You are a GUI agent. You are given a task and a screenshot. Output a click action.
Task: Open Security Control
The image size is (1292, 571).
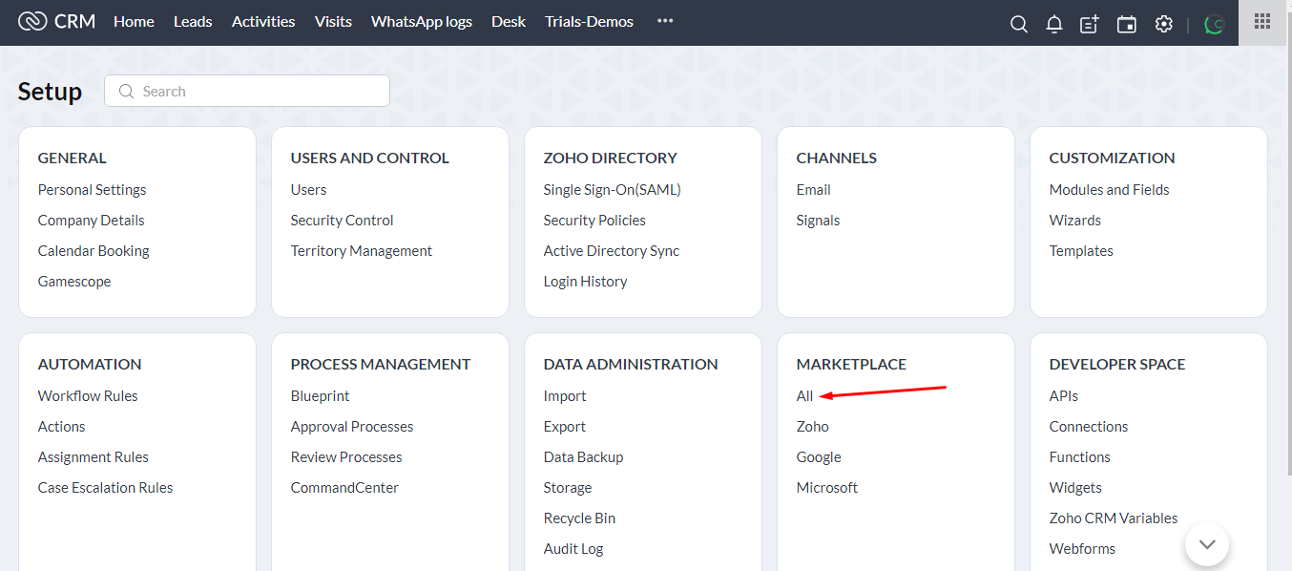[x=343, y=221]
